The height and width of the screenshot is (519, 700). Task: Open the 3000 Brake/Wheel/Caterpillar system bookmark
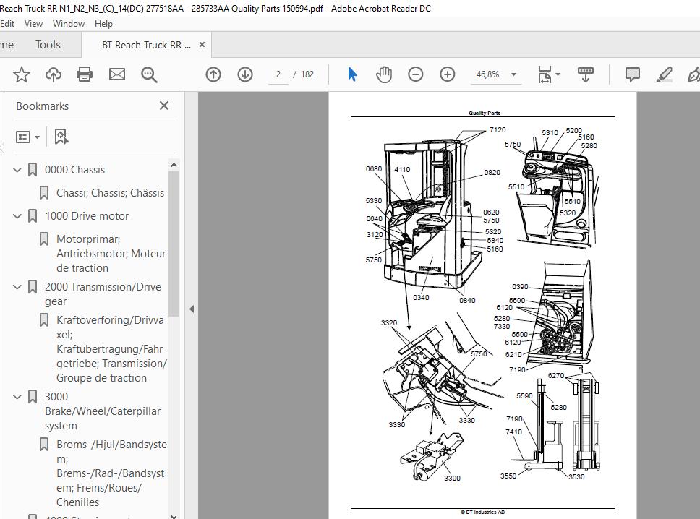(103, 411)
